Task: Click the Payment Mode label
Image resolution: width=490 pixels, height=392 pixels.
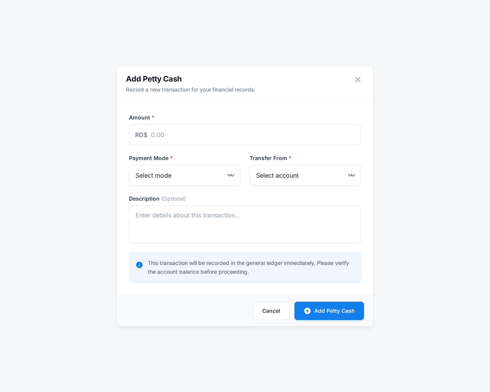Action: 149,158
